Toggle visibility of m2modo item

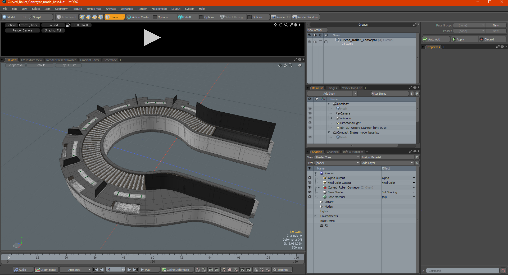[310, 118]
